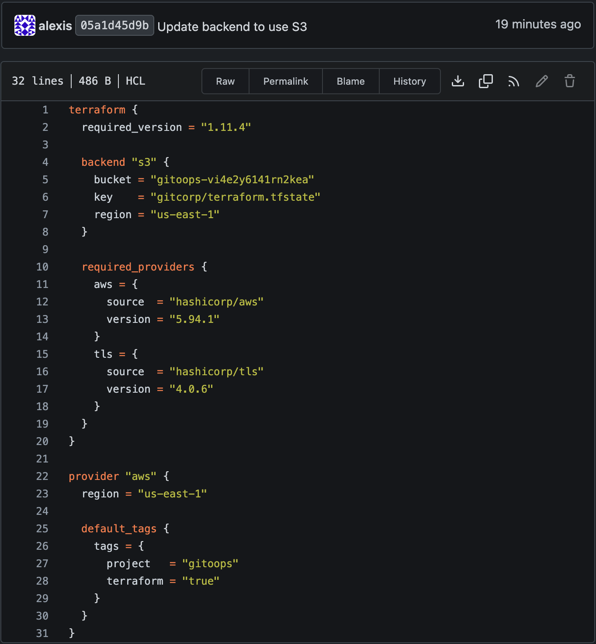Click the 'terraform' keyword on line 1
This screenshot has width=596, height=644.
[97, 110]
